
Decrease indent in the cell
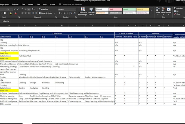pyautogui.click(x=32, y=13)
